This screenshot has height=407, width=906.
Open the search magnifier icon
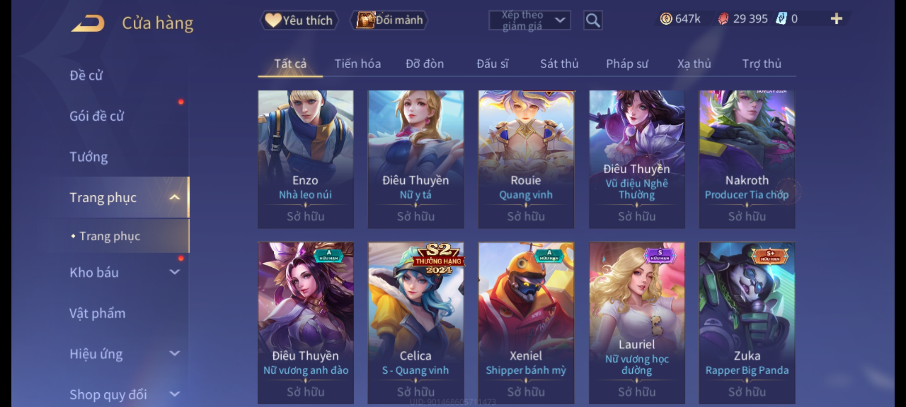pyautogui.click(x=593, y=20)
